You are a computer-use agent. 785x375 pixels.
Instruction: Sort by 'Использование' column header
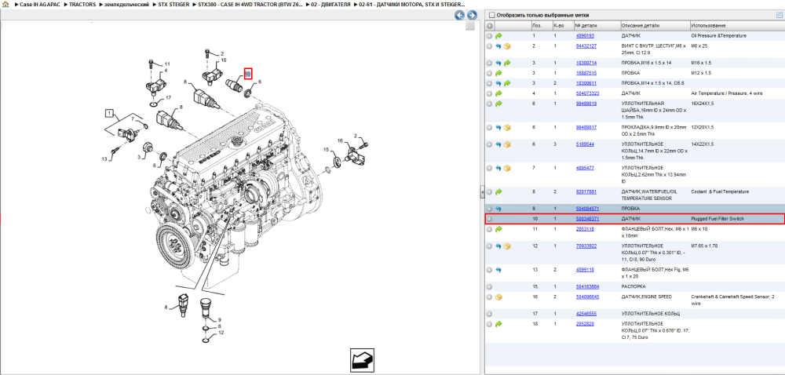pos(736,26)
